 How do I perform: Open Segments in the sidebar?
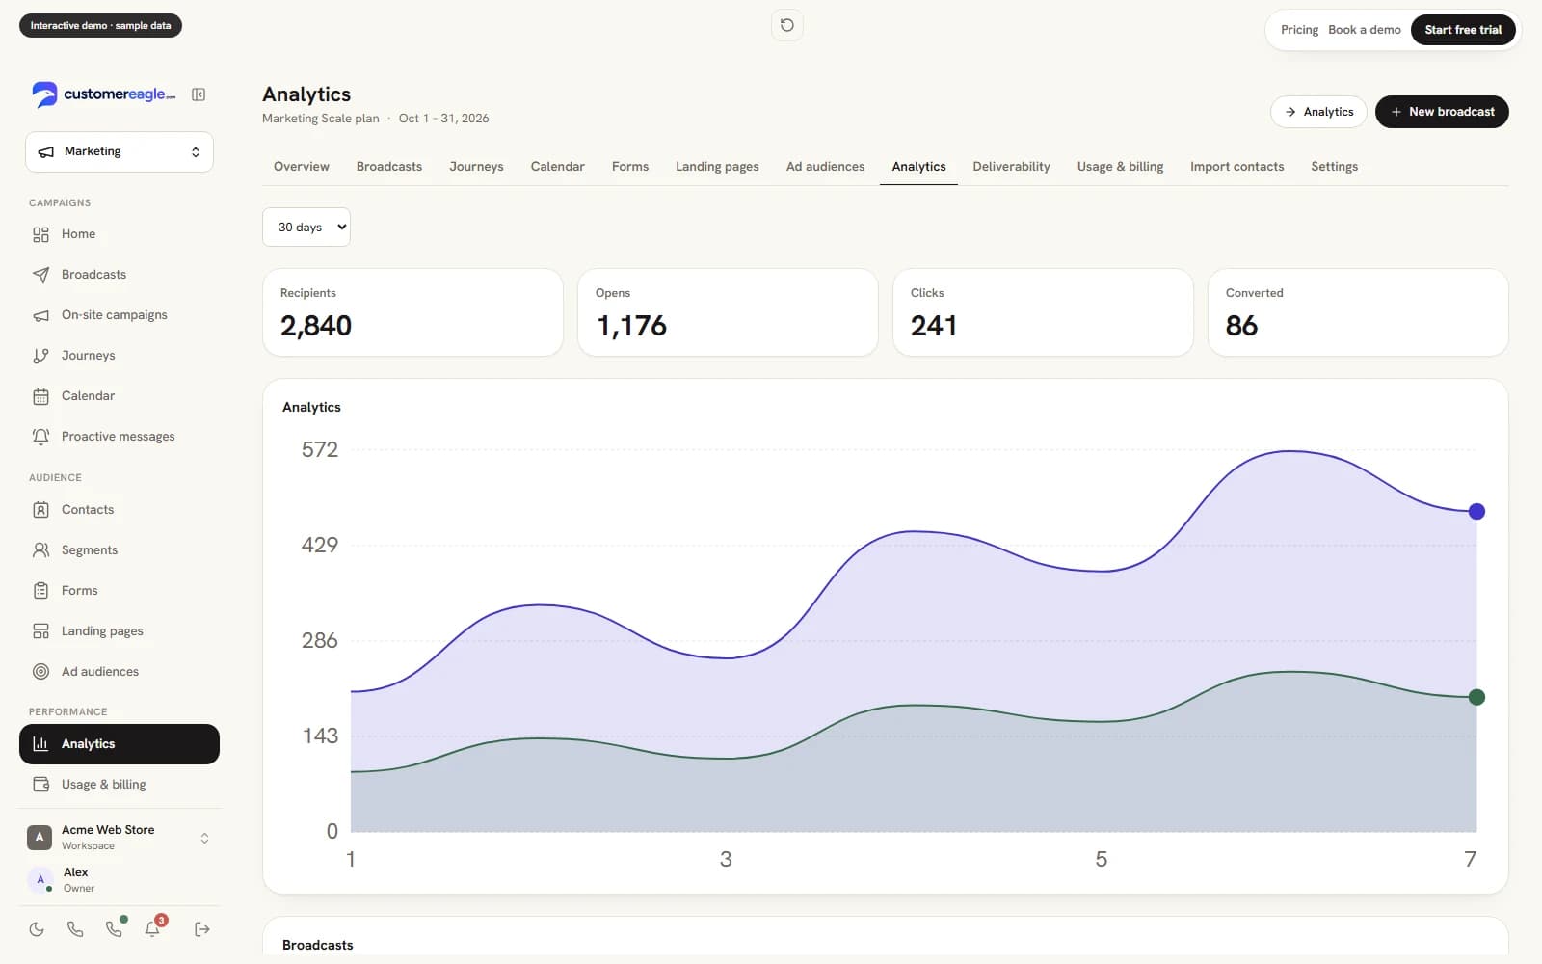pos(120,550)
